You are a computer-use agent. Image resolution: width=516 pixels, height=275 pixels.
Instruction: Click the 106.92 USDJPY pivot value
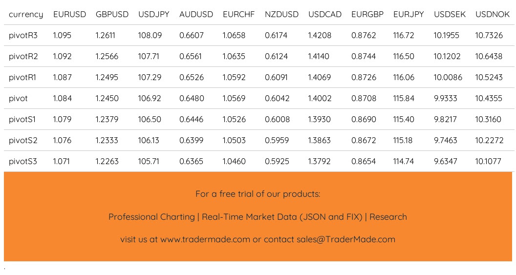pos(150,98)
